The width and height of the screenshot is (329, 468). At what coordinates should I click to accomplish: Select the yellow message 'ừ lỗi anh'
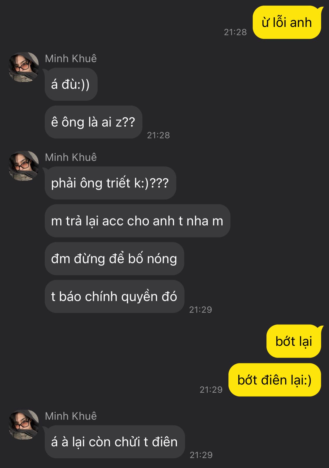point(287,22)
